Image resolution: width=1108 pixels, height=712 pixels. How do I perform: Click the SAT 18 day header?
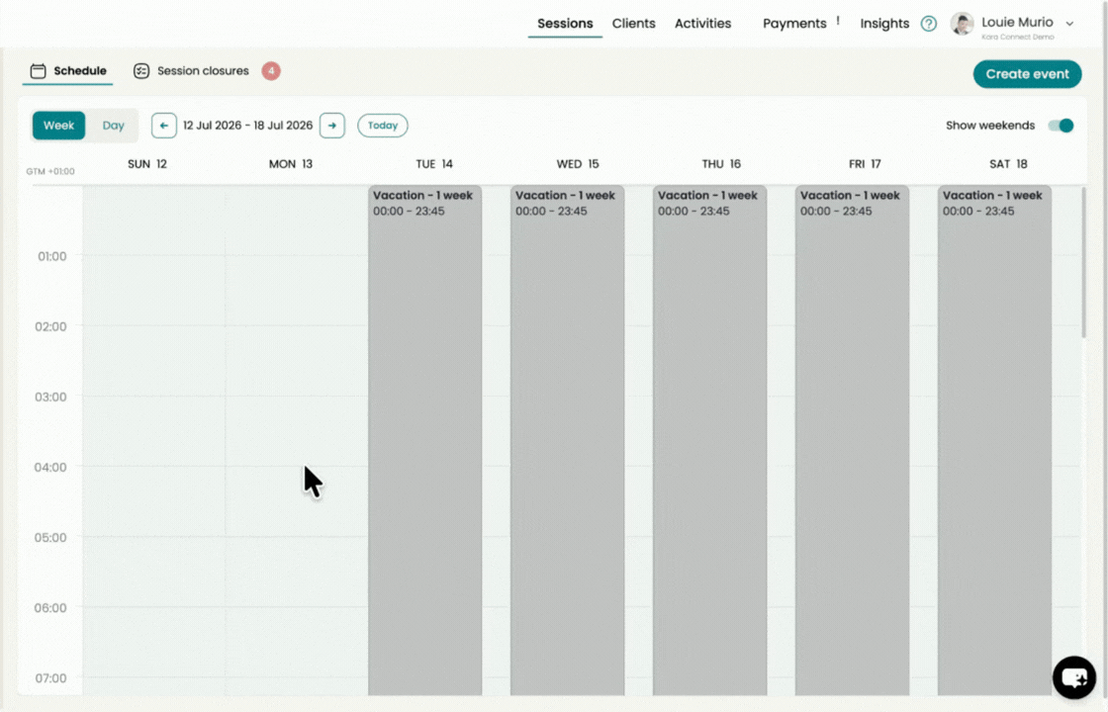point(1008,164)
